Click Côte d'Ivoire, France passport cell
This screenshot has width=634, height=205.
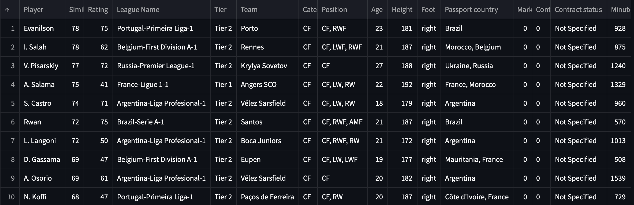(477, 197)
